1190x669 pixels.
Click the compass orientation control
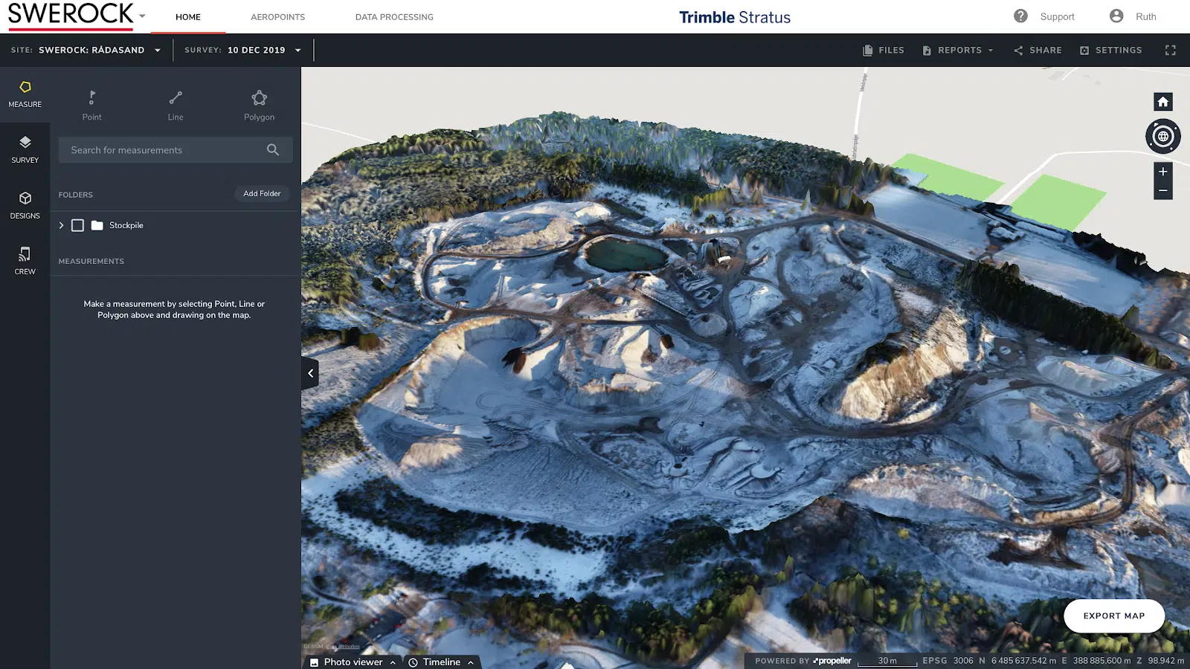[1162, 137]
